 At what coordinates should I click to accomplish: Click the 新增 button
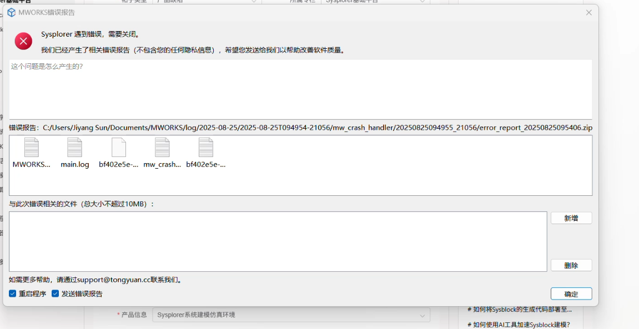tap(571, 218)
